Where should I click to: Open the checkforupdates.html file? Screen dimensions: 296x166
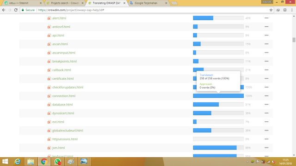coord(68,87)
